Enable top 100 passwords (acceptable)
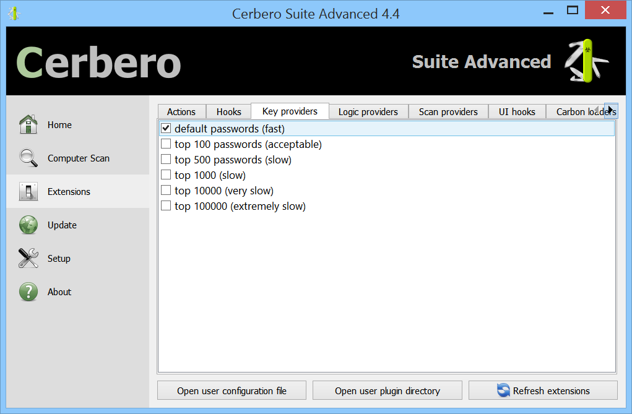 pyautogui.click(x=166, y=144)
